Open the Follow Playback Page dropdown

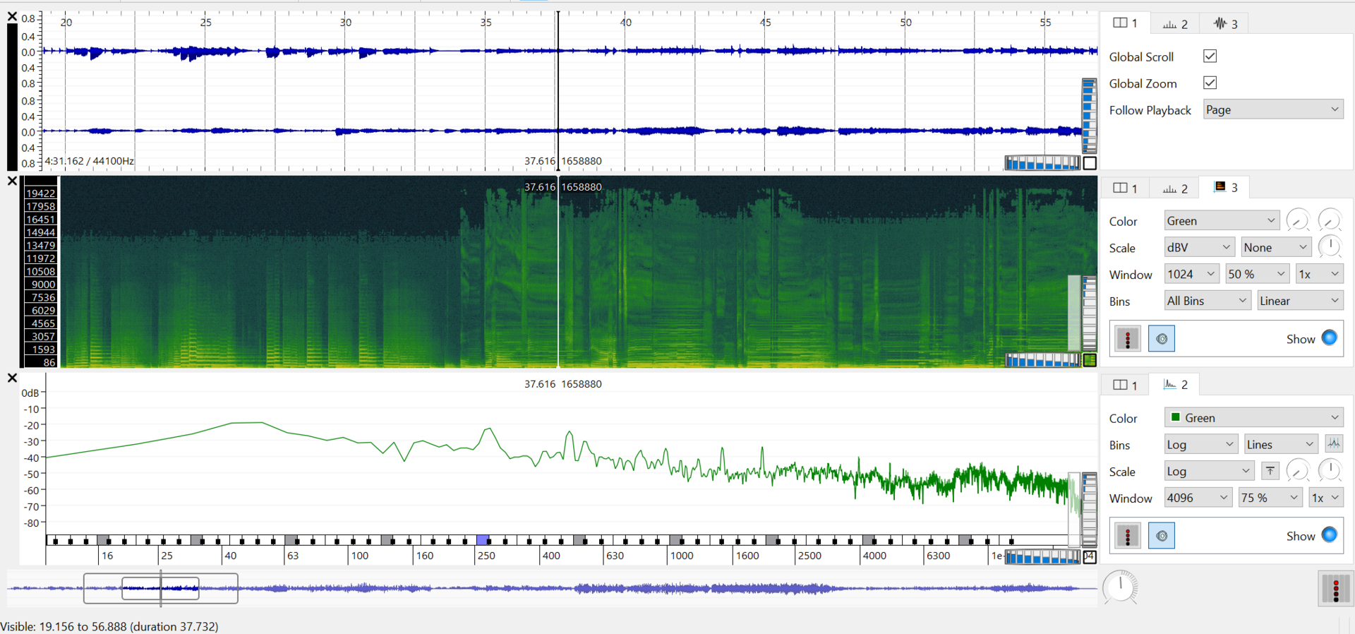[x=1273, y=109]
